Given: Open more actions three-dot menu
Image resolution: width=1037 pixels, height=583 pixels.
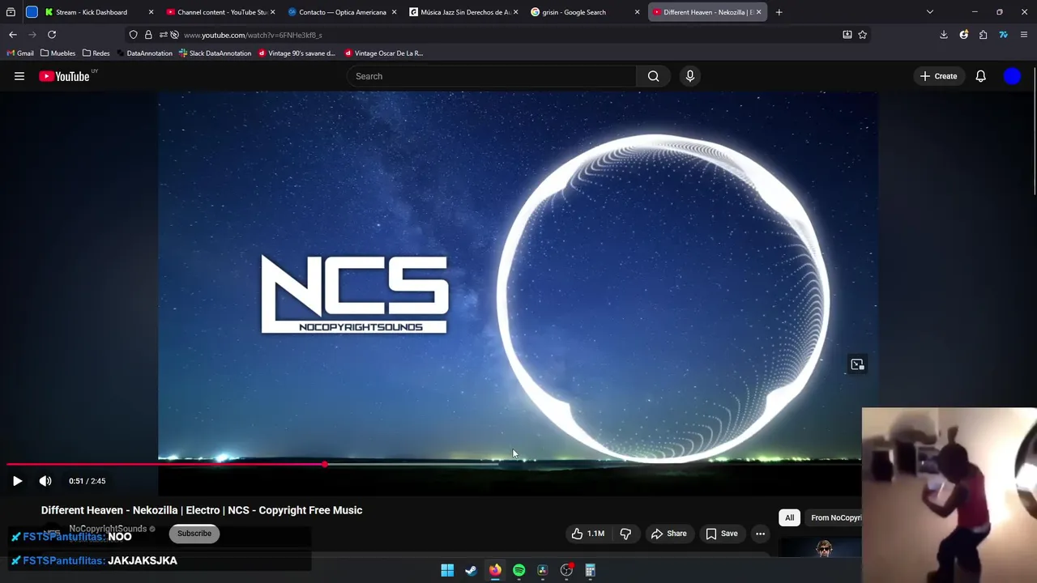Looking at the screenshot, I should (760, 534).
